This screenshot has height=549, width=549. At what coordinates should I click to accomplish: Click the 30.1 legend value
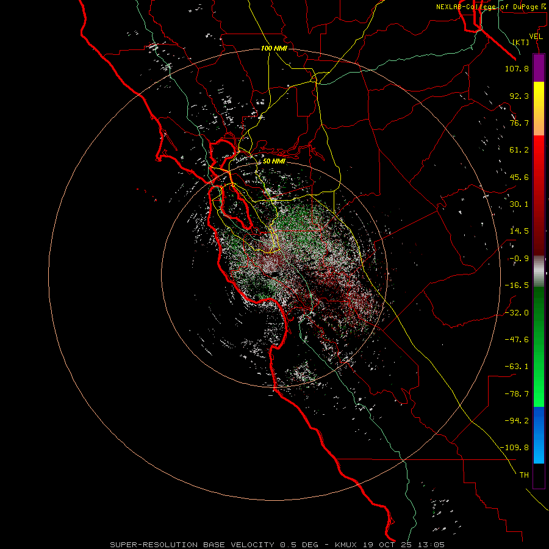519,204
